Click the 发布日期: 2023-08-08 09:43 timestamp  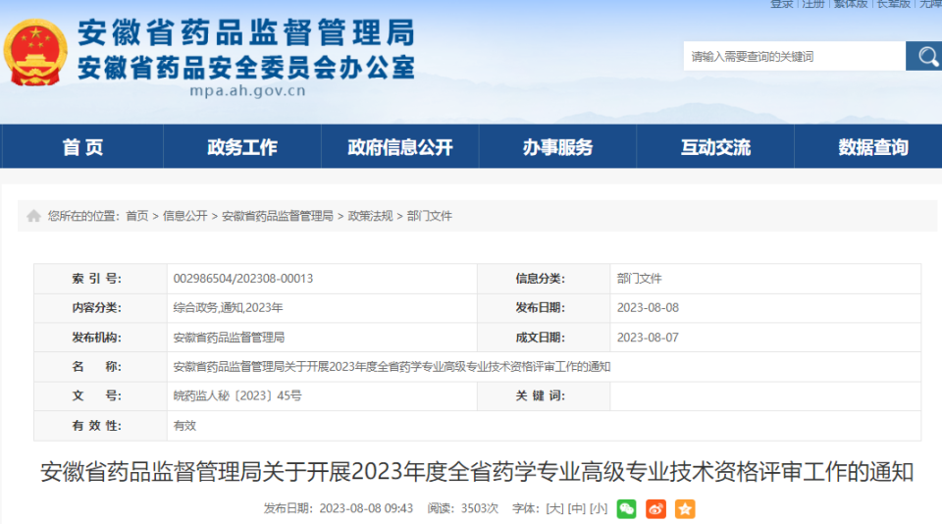[339, 508]
